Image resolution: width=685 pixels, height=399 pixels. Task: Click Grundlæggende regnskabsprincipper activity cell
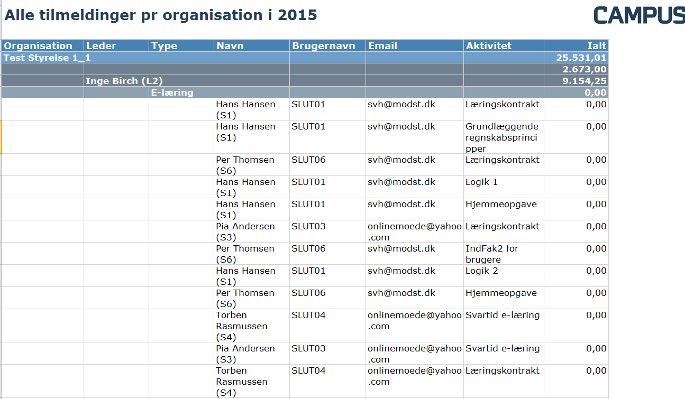[x=504, y=137]
